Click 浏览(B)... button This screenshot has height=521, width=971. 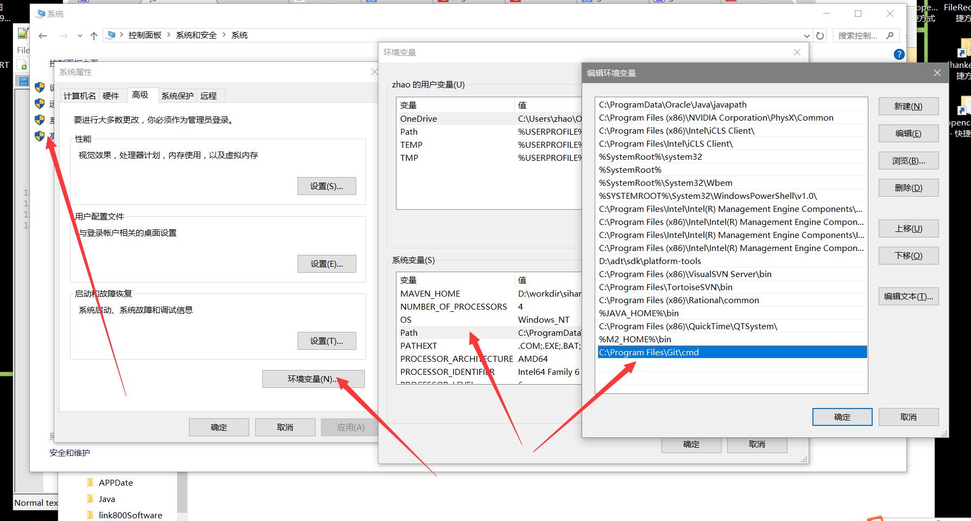click(909, 161)
